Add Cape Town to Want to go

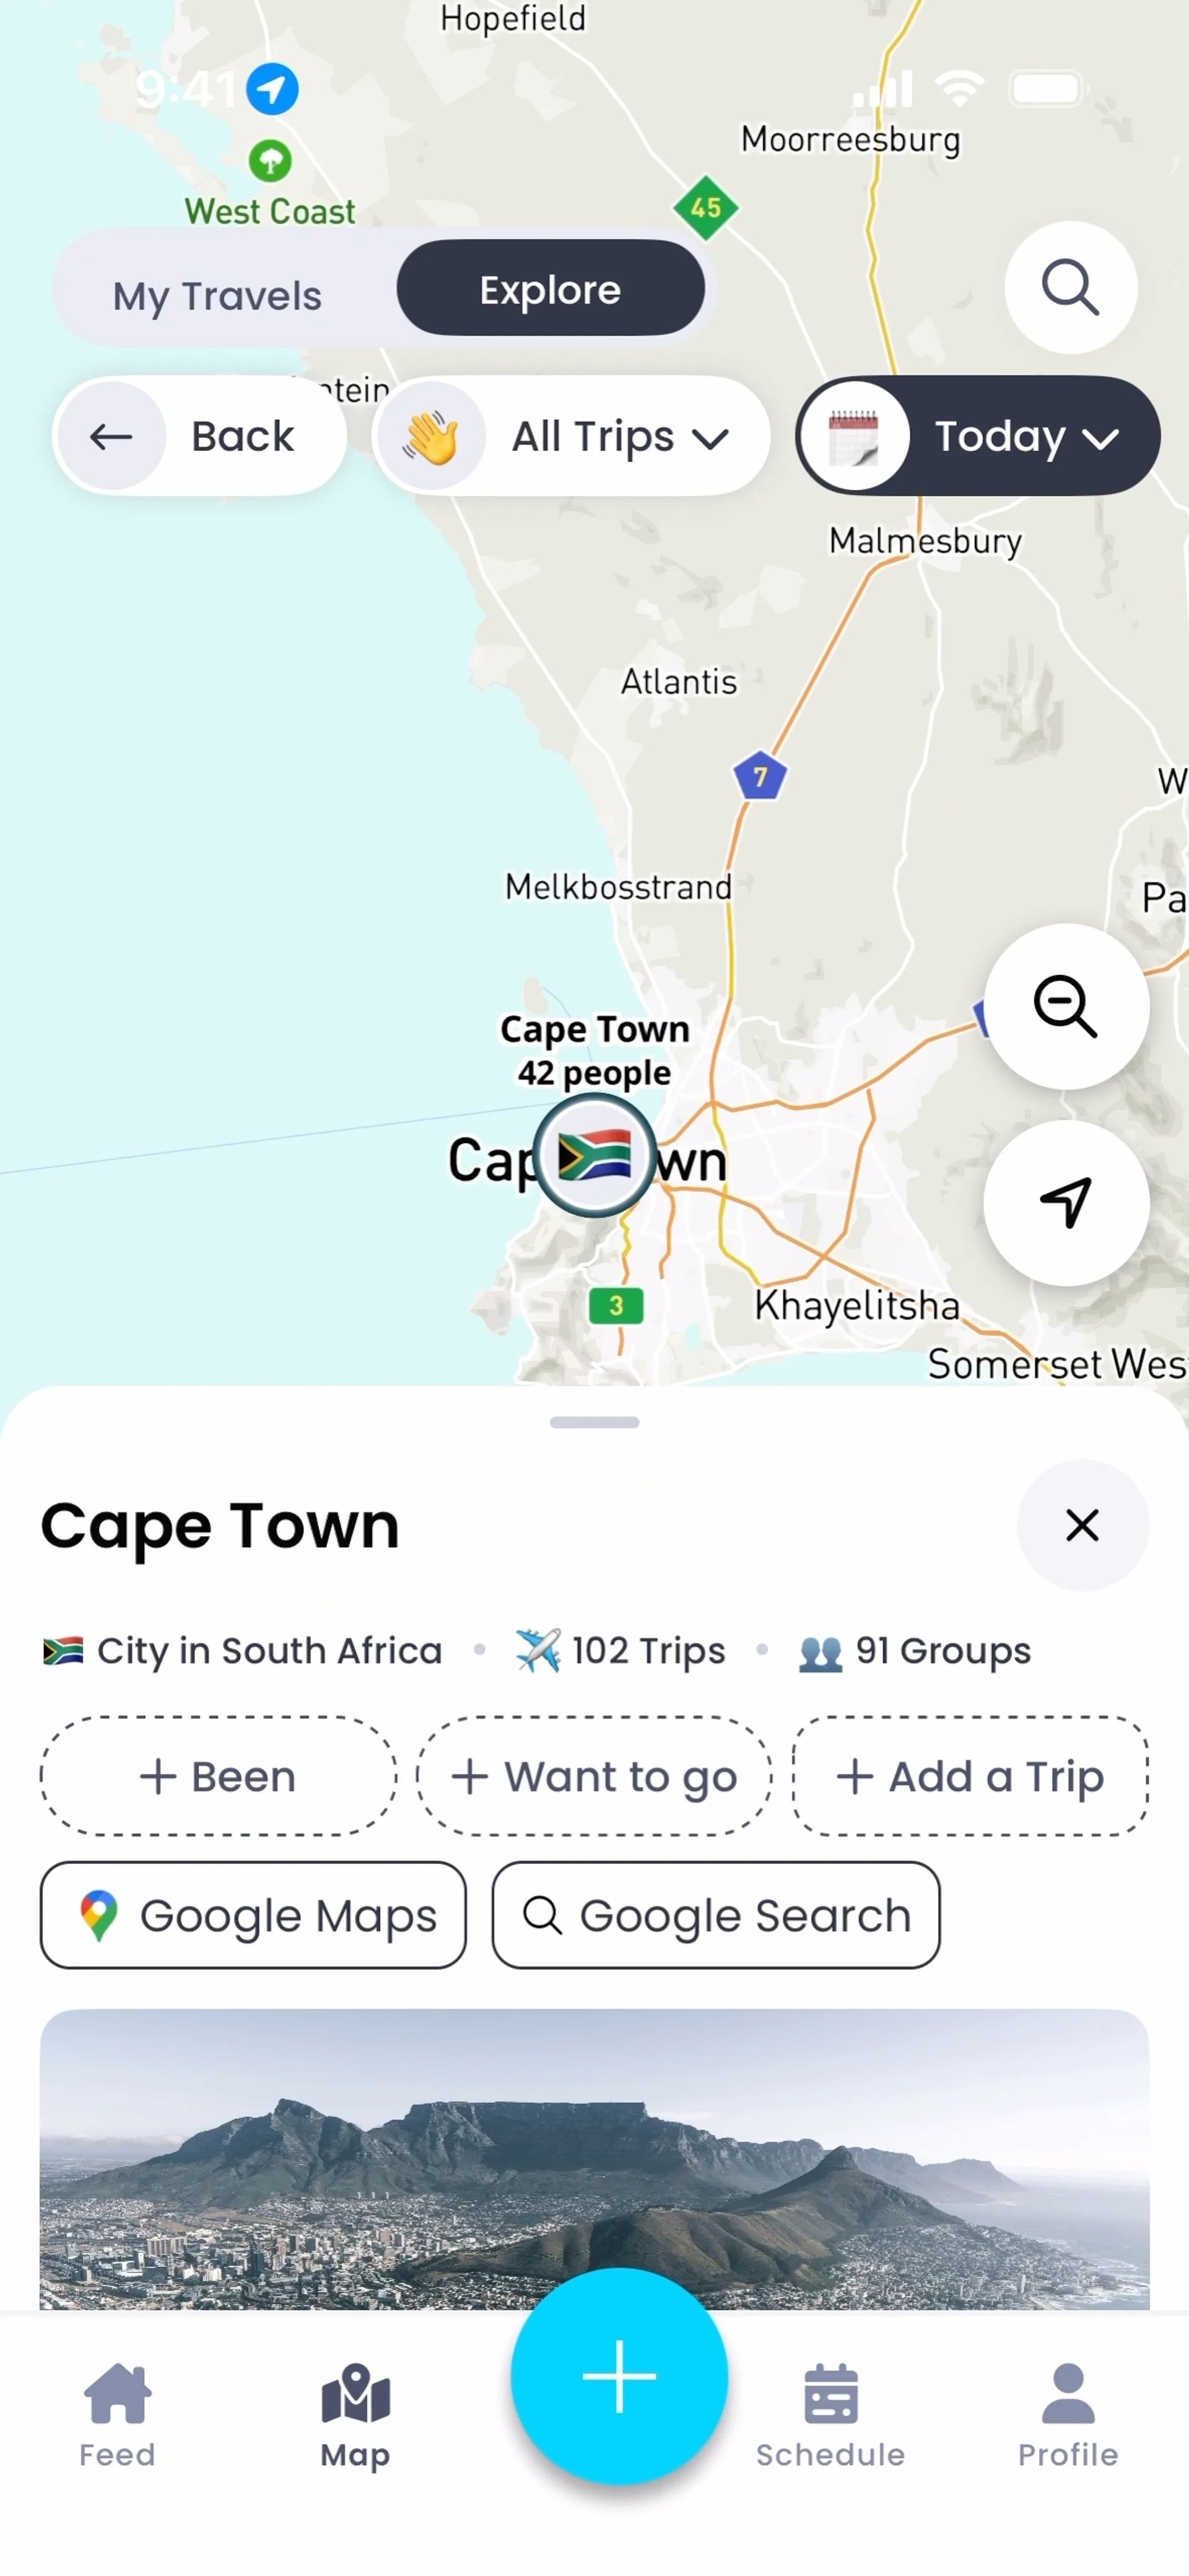pos(594,1777)
